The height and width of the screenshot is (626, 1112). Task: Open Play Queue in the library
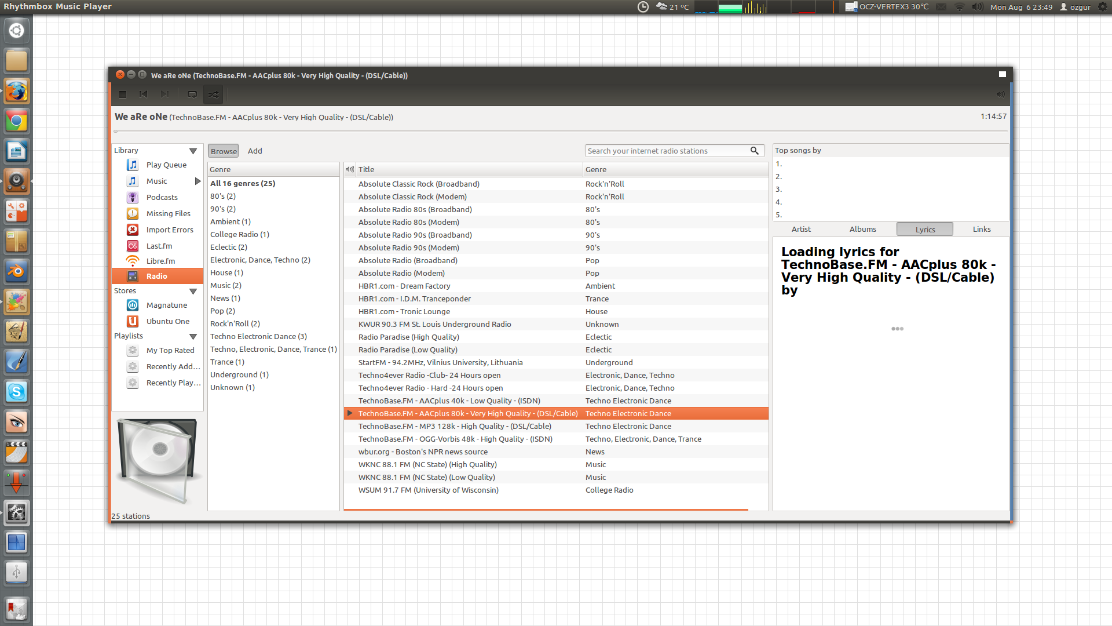point(158,165)
